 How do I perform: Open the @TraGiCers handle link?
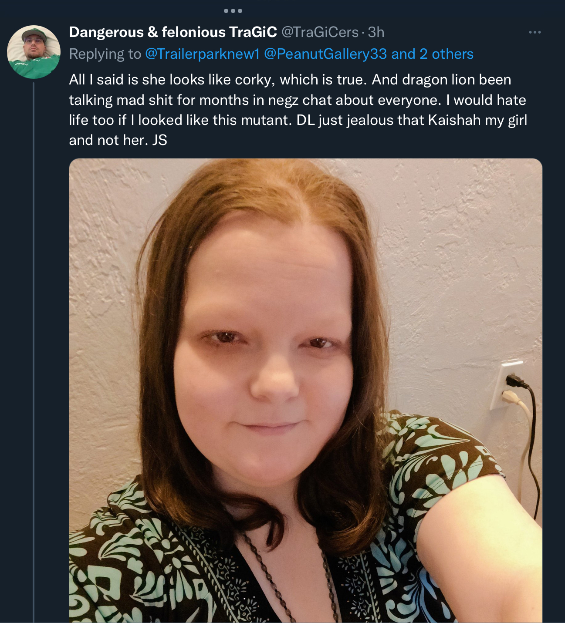tap(320, 32)
